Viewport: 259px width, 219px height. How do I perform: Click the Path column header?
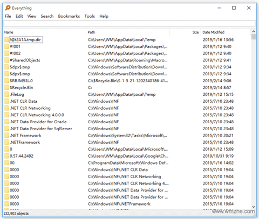(x=128, y=32)
